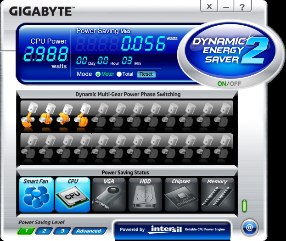This screenshot has height=241, width=286.
Task: Click the Chipset status icon
Action: [x=181, y=195]
